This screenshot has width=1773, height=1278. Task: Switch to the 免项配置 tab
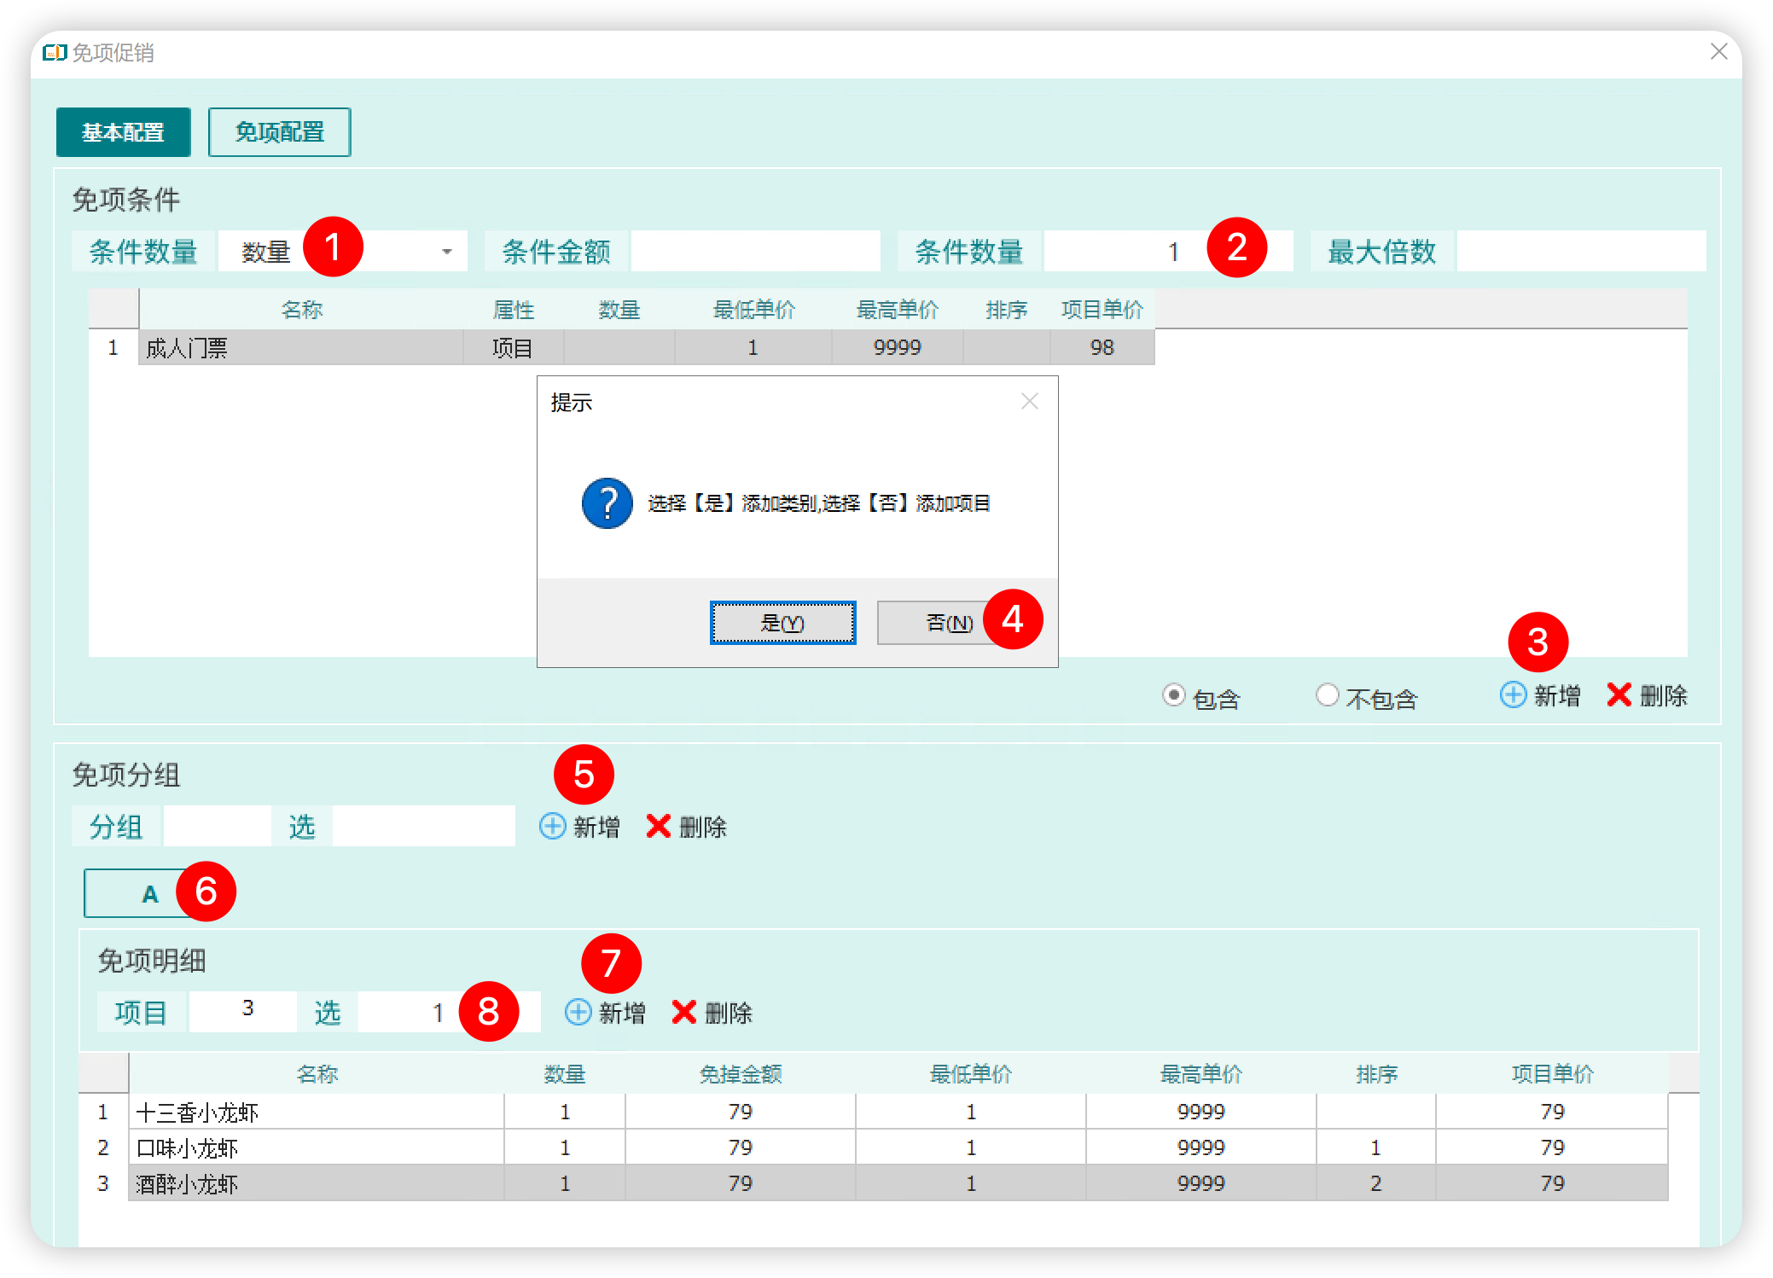click(279, 132)
